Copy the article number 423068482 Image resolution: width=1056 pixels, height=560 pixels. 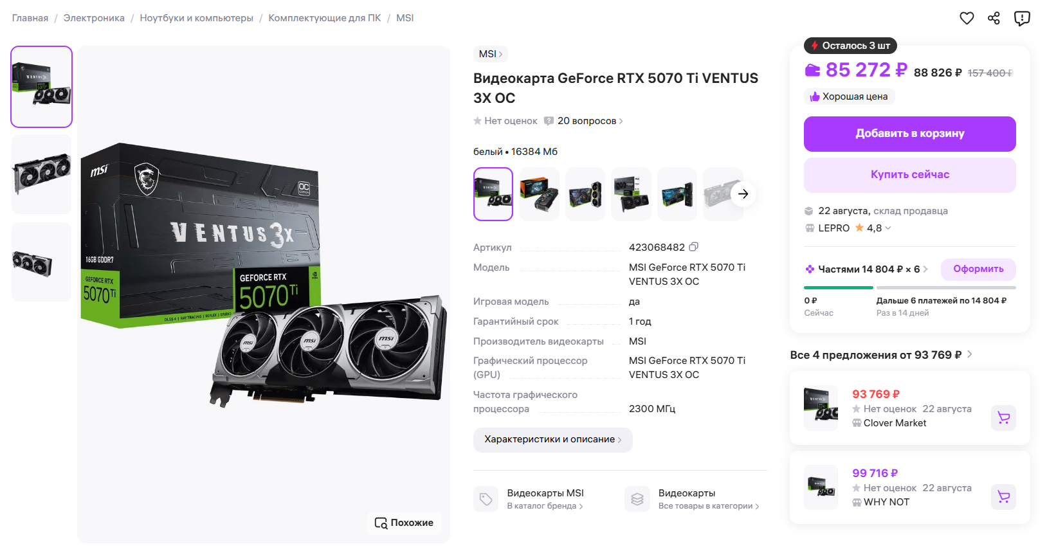click(x=694, y=247)
